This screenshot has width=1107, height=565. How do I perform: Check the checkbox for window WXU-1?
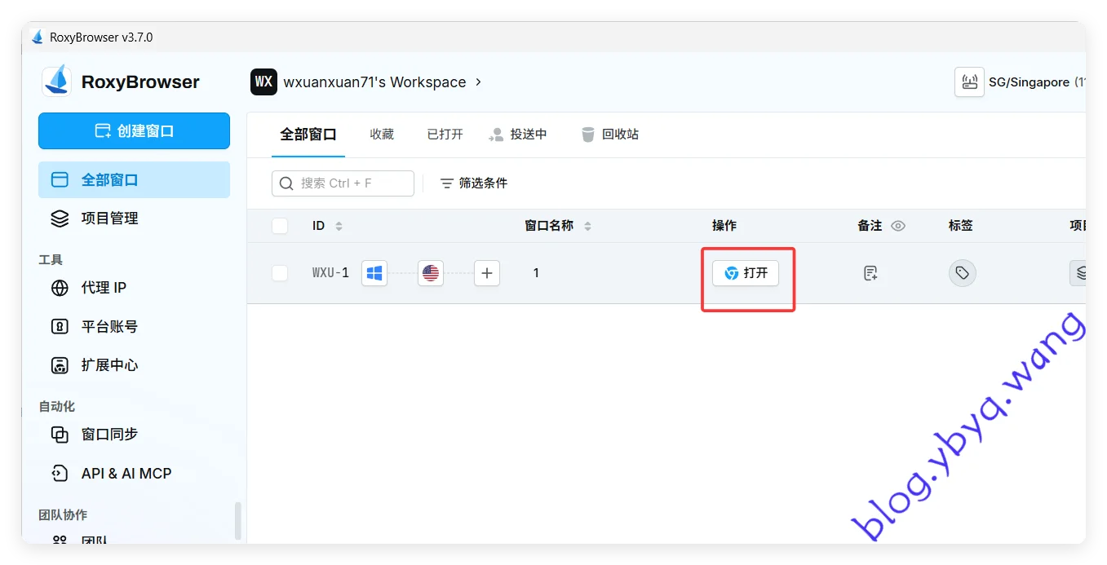click(280, 273)
